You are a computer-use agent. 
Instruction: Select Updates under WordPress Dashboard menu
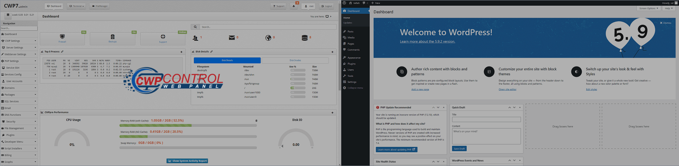[348, 23]
